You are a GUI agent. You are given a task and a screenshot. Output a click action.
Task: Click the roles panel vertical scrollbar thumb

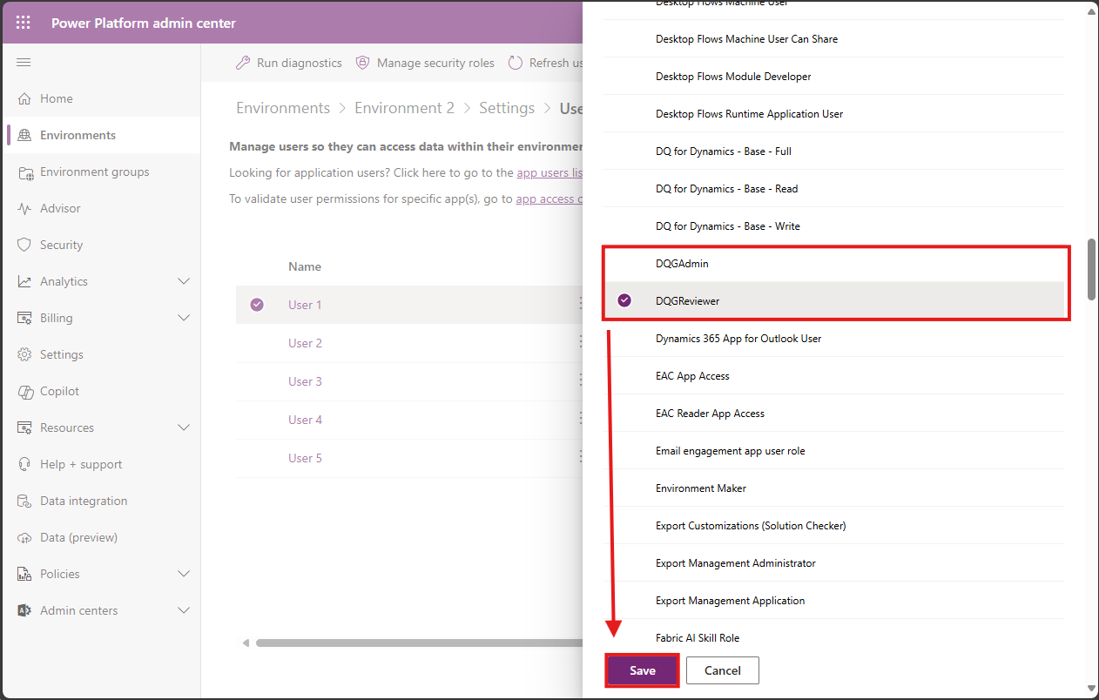pyautogui.click(x=1091, y=270)
